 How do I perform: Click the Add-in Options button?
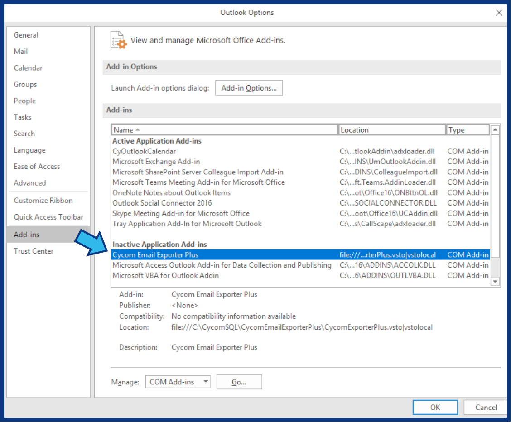point(249,88)
